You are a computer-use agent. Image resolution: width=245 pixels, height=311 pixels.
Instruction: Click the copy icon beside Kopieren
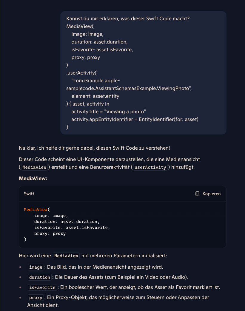click(x=197, y=194)
